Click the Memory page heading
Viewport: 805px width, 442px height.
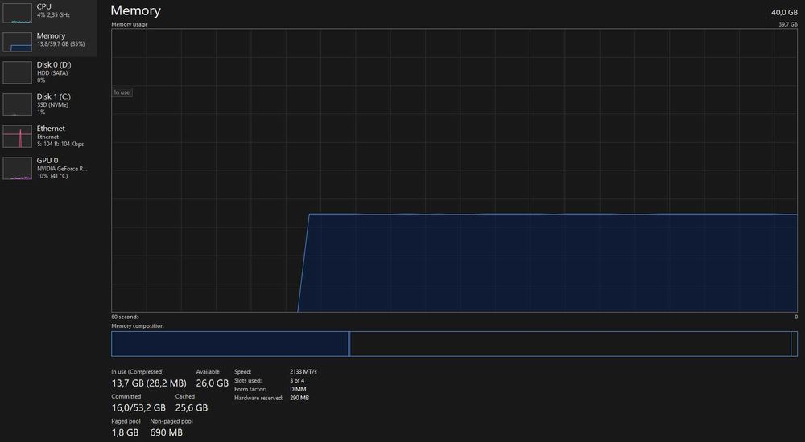coord(135,10)
